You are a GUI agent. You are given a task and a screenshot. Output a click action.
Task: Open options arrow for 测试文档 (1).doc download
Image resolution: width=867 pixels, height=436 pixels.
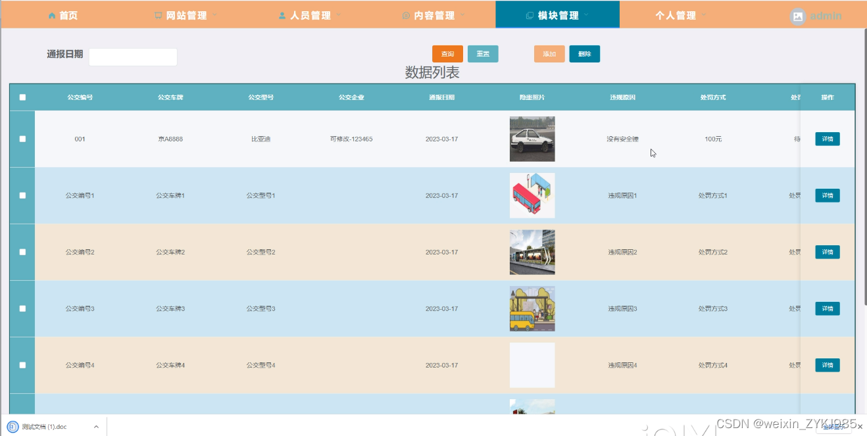pyautogui.click(x=96, y=427)
